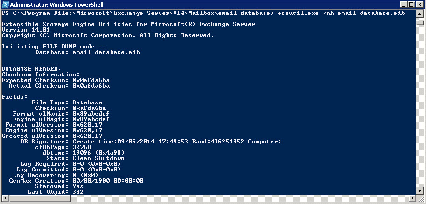Click the empty vertical scrollbar track
This screenshot has width=426, height=204.
[x=420, y=106]
